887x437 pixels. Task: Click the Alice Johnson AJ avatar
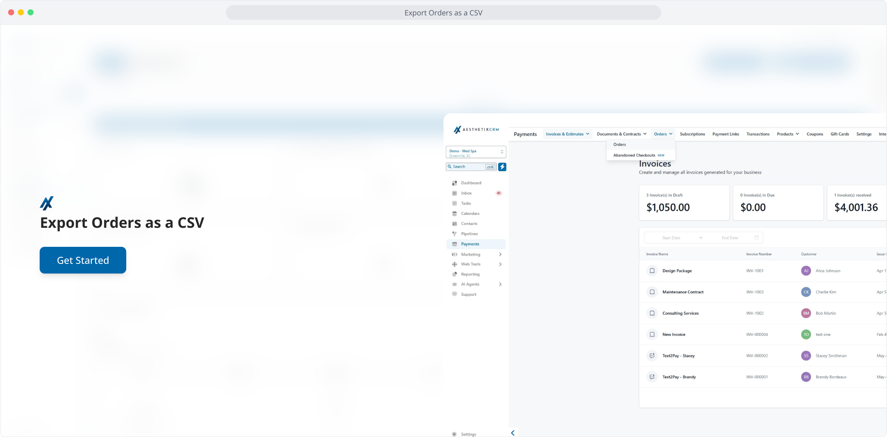tap(806, 271)
